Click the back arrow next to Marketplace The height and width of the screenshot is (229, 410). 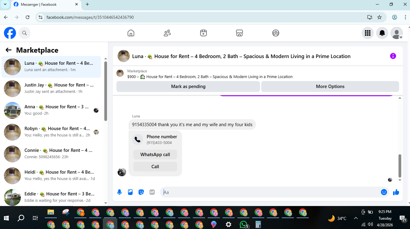(8, 50)
